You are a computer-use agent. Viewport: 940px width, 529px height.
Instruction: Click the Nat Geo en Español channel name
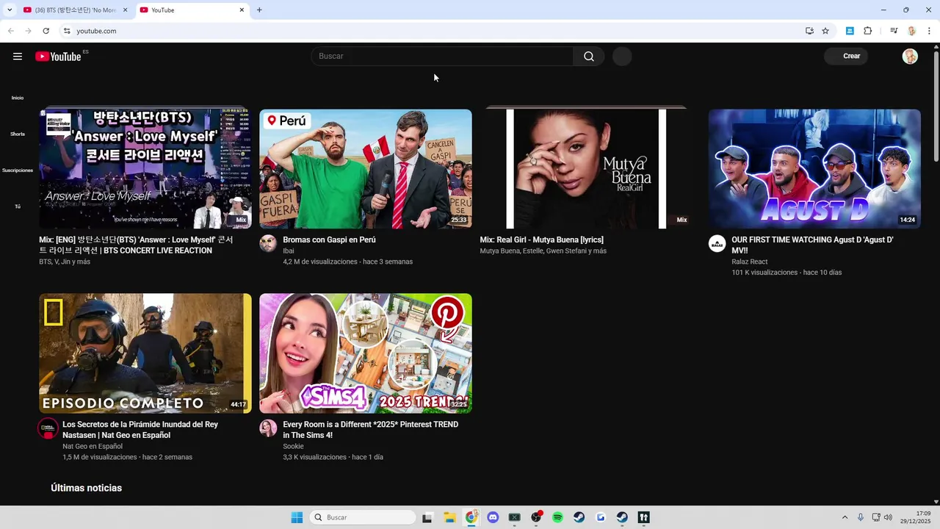point(93,446)
